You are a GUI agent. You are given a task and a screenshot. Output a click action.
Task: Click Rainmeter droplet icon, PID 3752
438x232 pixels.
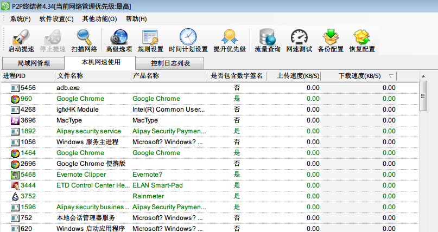[15, 197]
